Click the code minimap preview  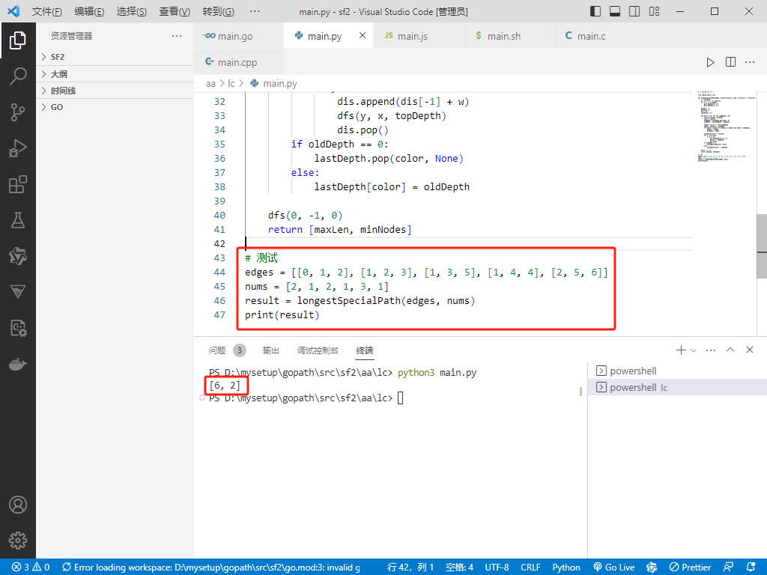726,126
